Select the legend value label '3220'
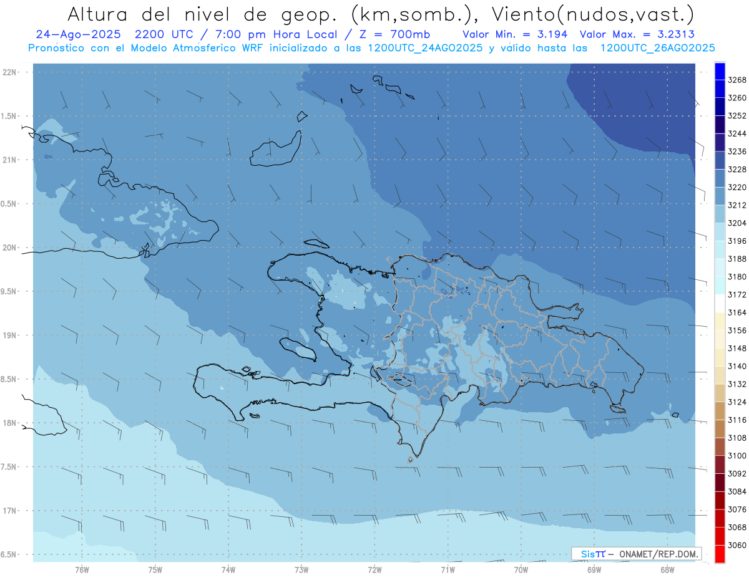 [737, 187]
